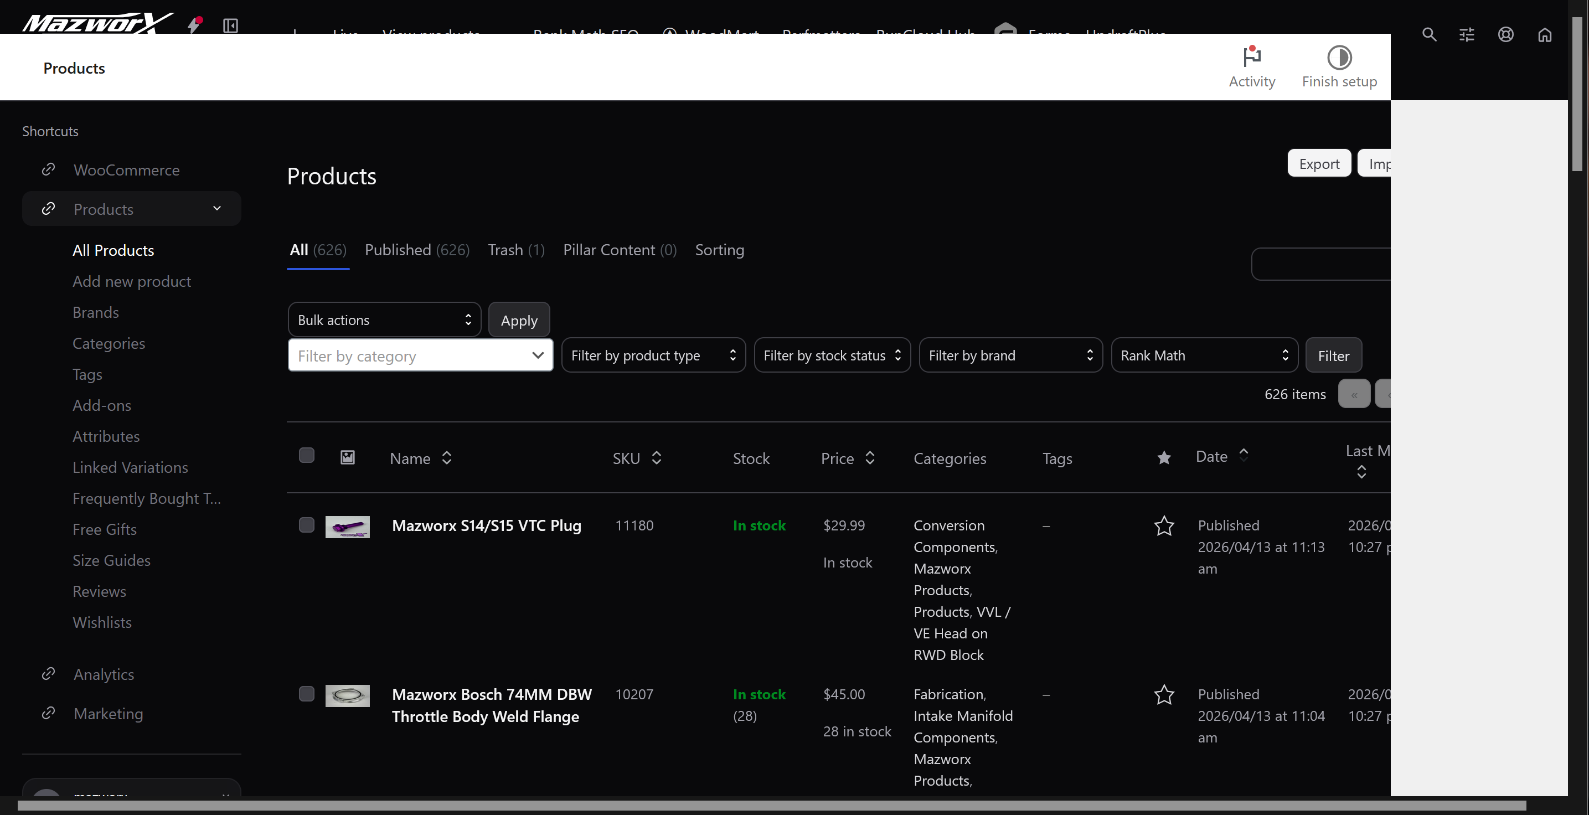Open Add-ons in the sidebar
This screenshot has height=815, width=1589.
[102, 405]
